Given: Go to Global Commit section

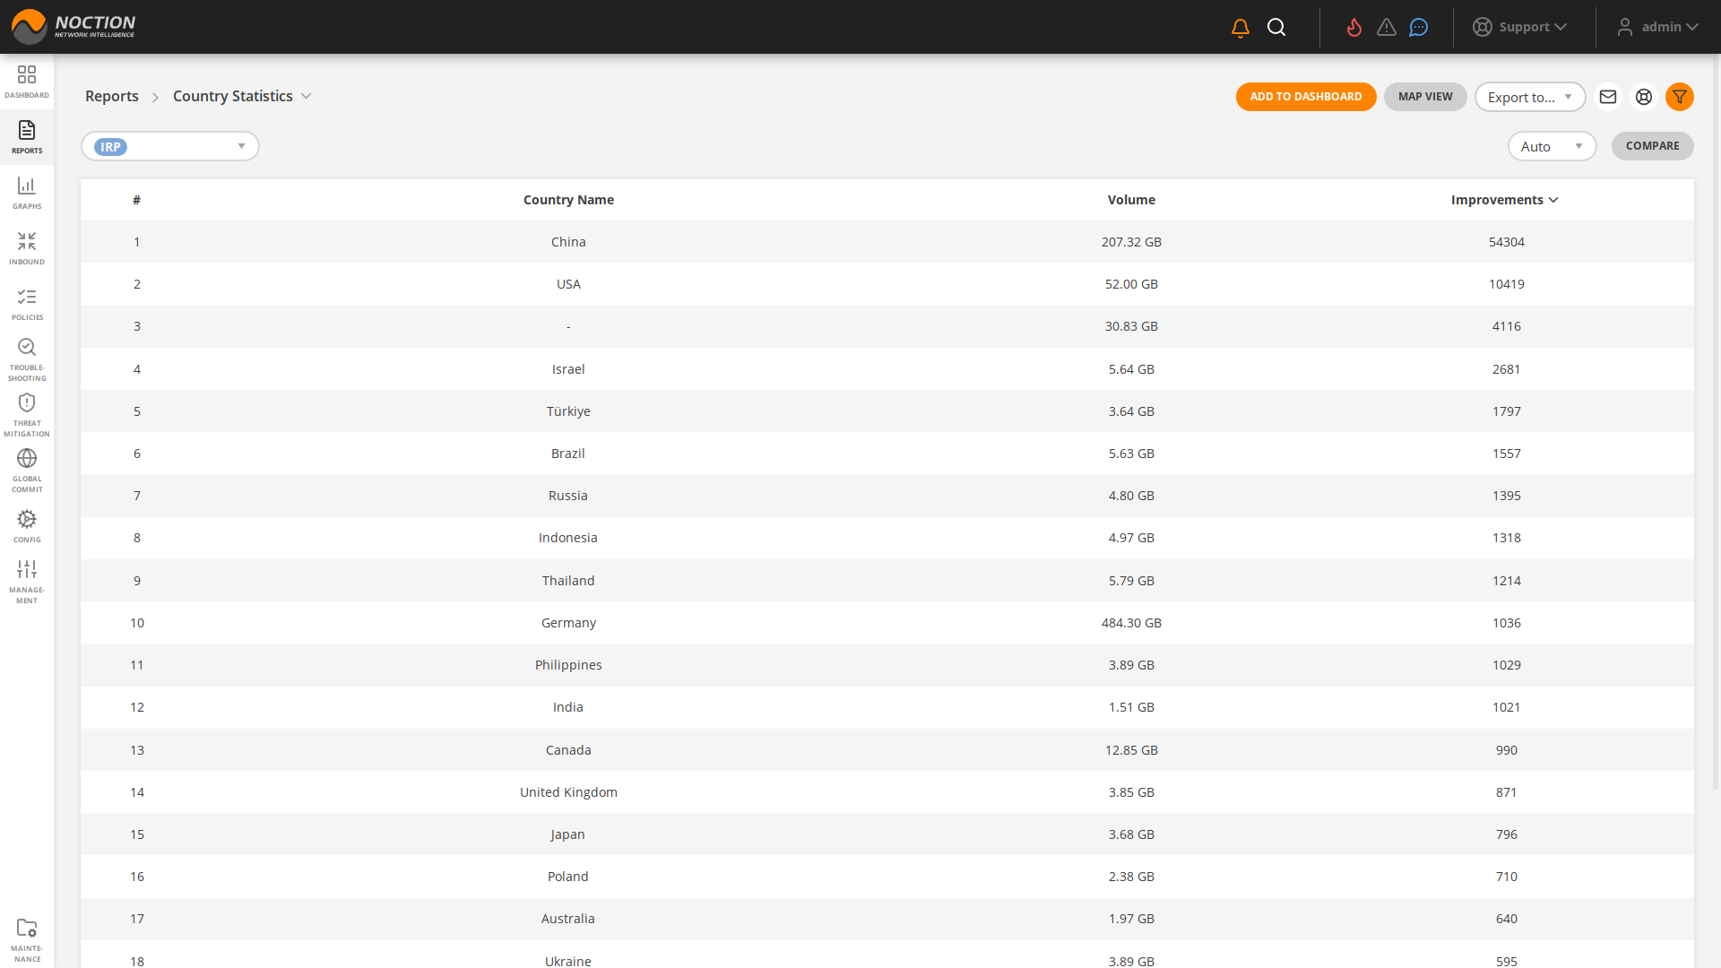Looking at the screenshot, I should pyautogui.click(x=27, y=470).
